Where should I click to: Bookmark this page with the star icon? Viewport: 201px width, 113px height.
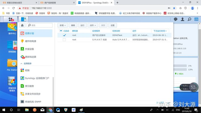(174, 8)
